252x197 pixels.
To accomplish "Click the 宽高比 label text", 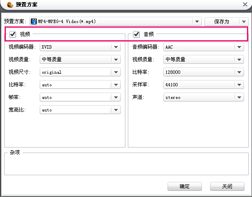I will [17, 110].
